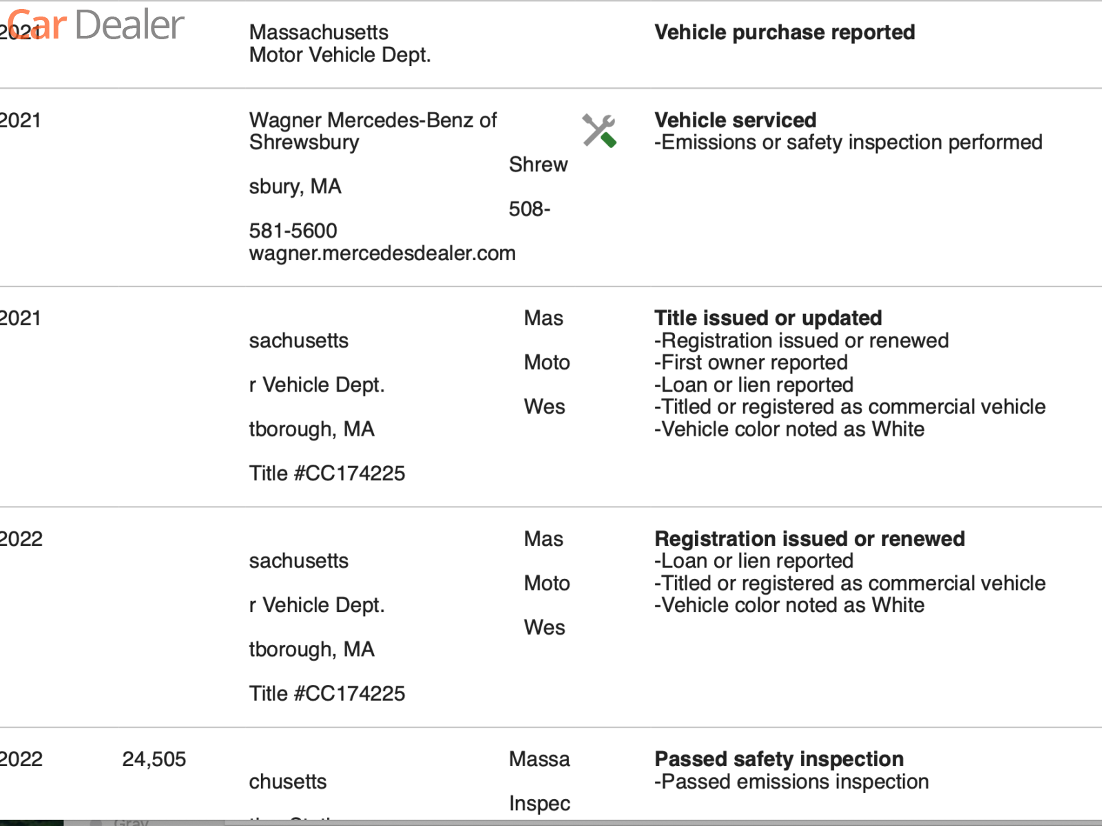Viewport: 1102px width, 826px height.
Task: Click the bold Registration issued or renewed heading
Action: point(809,538)
